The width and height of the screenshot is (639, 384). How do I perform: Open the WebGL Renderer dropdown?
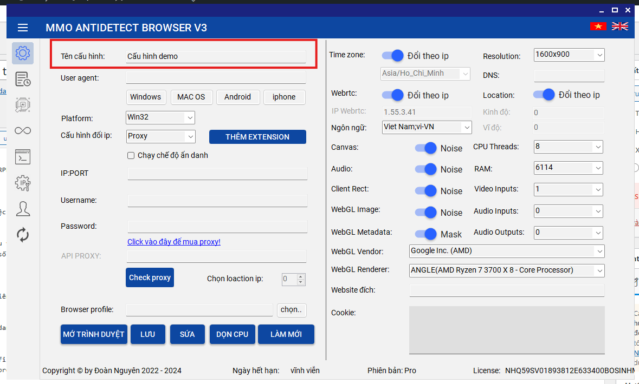pyautogui.click(x=507, y=270)
